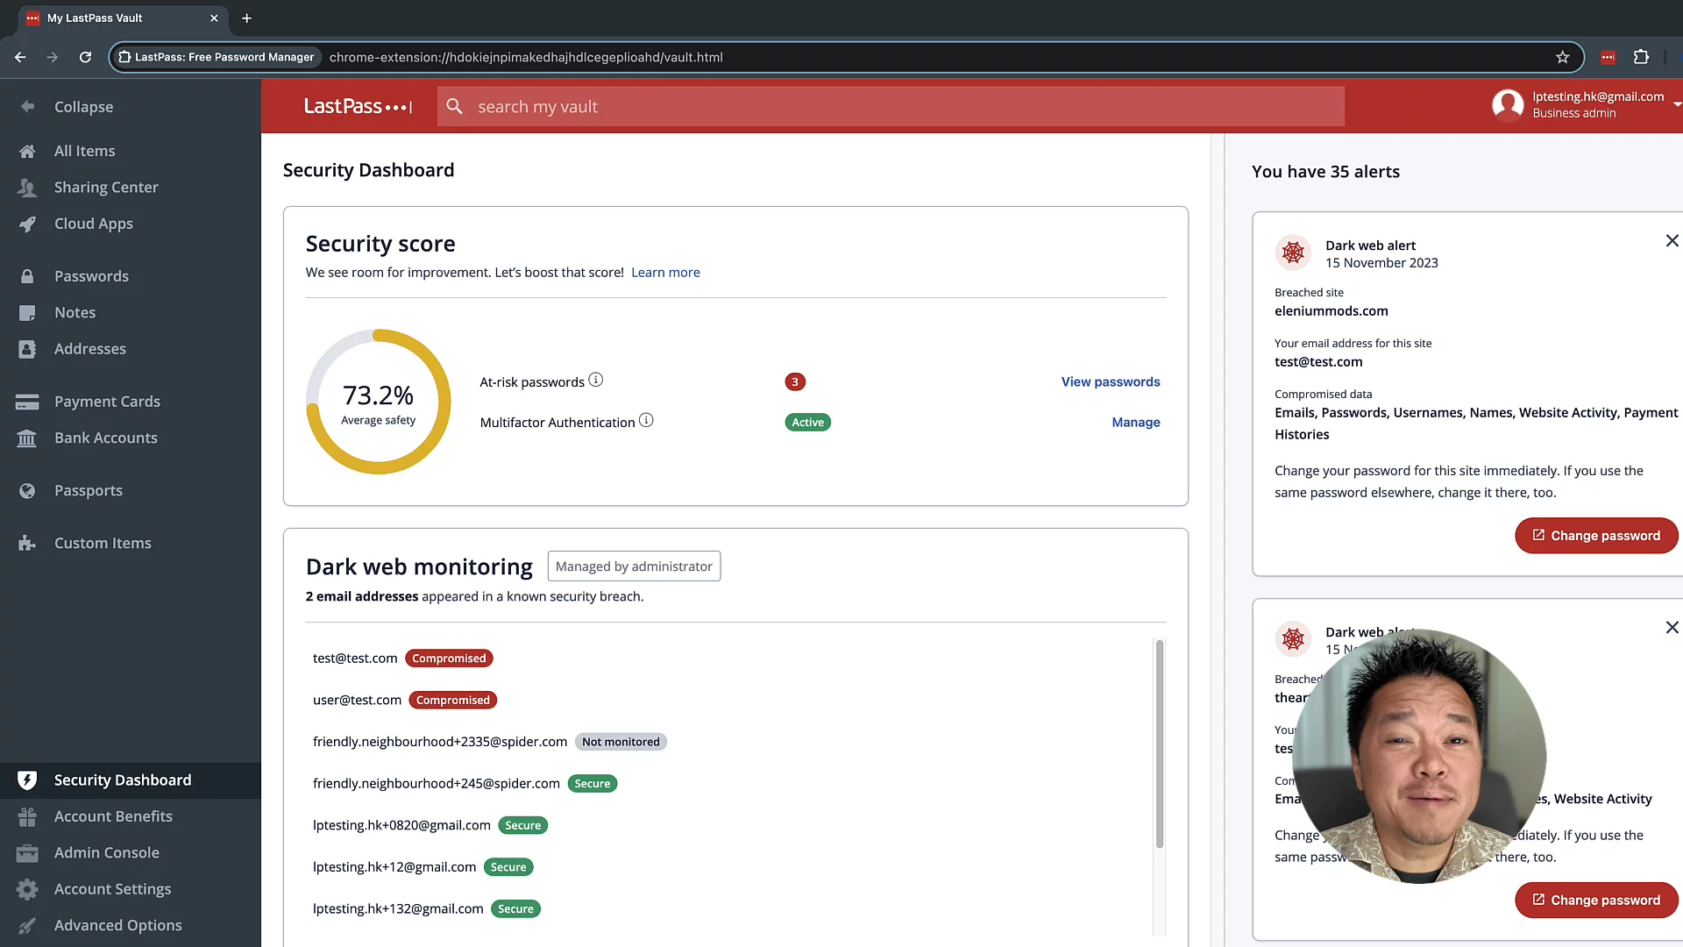This screenshot has width=1683, height=947.
Task: Open Admin Console menu item
Action: [106, 852]
